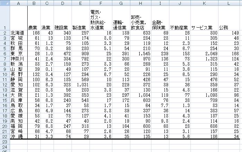Viewport: 242px width, 152px height.
Task: Select the 長野 cell
Action: (x=19, y=75)
